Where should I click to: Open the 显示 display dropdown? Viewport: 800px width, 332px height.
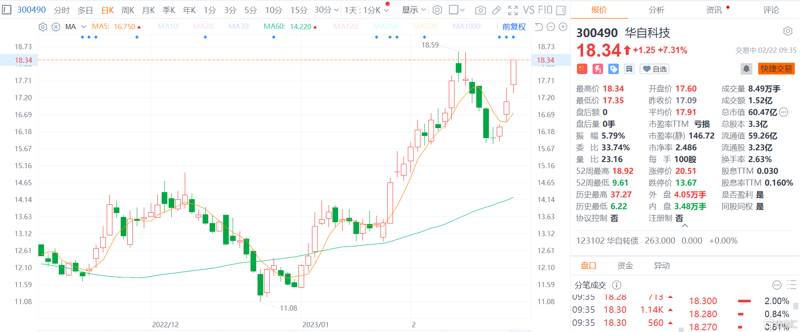pos(414,10)
